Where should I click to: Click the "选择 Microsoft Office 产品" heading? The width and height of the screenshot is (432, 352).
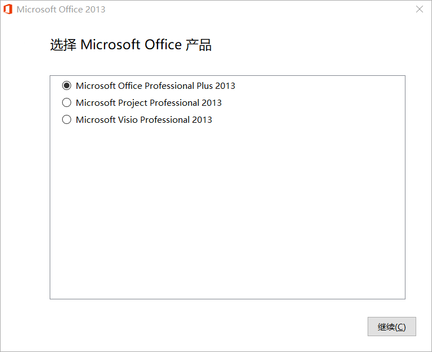[130, 45]
